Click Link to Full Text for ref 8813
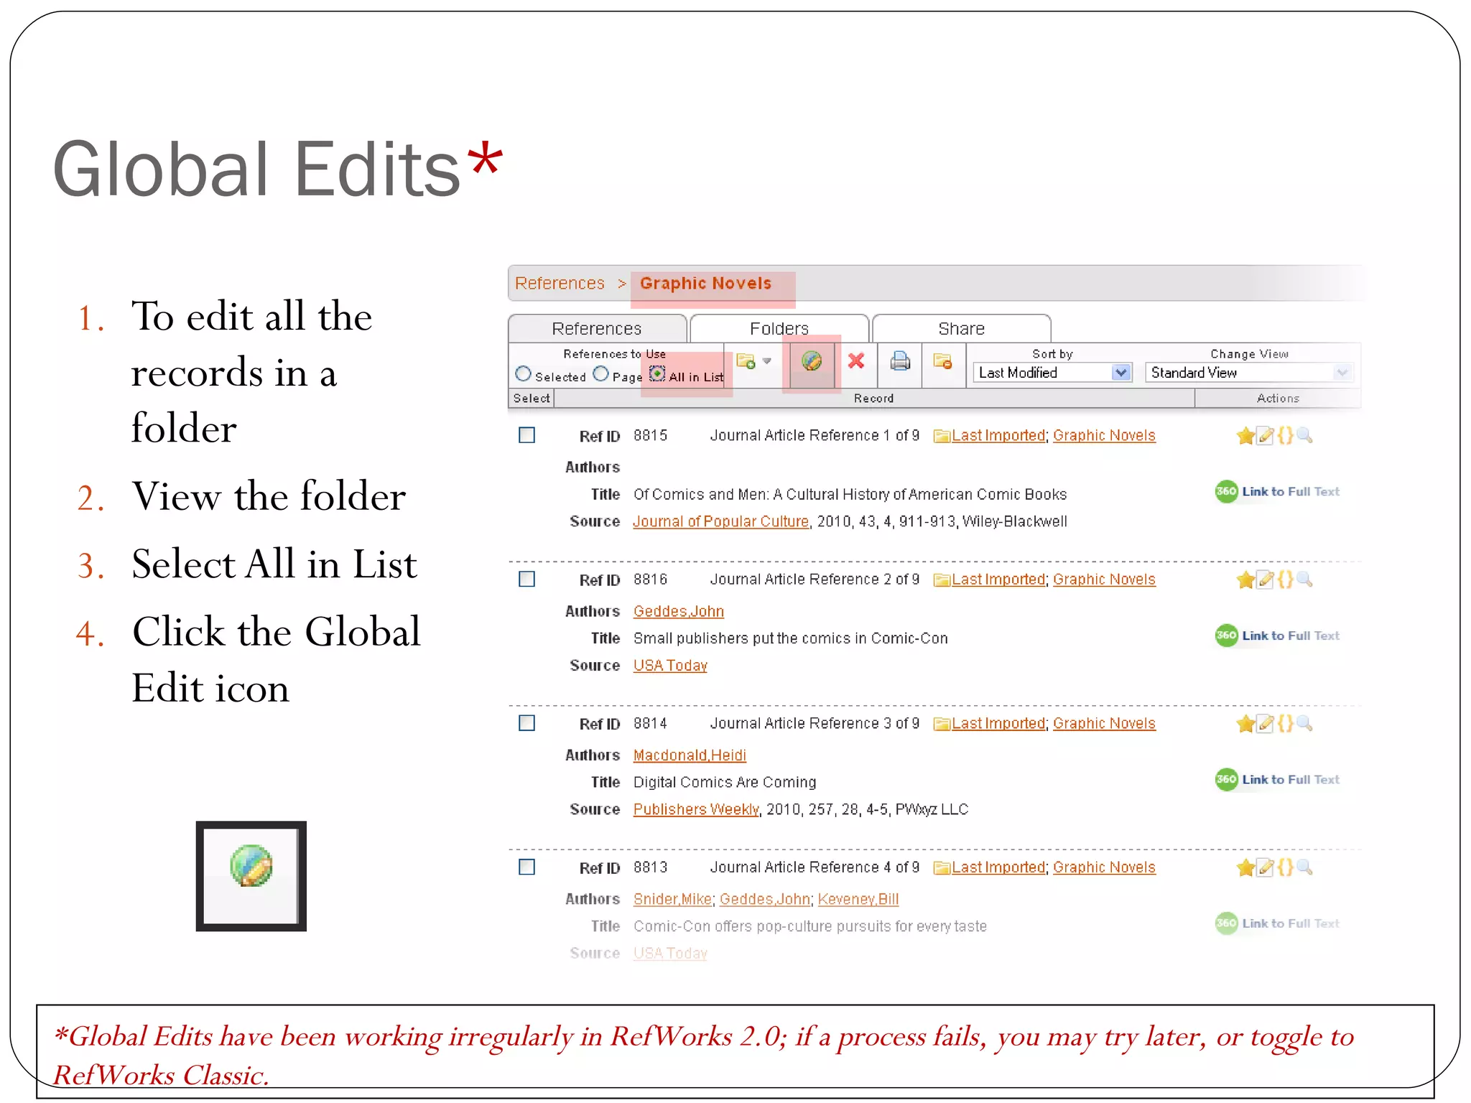This screenshot has height=1103, width=1471. tap(1277, 923)
